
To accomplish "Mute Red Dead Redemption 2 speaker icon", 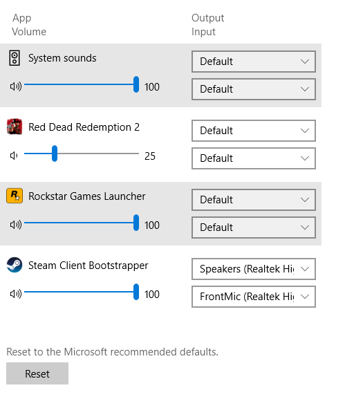I will [x=14, y=156].
